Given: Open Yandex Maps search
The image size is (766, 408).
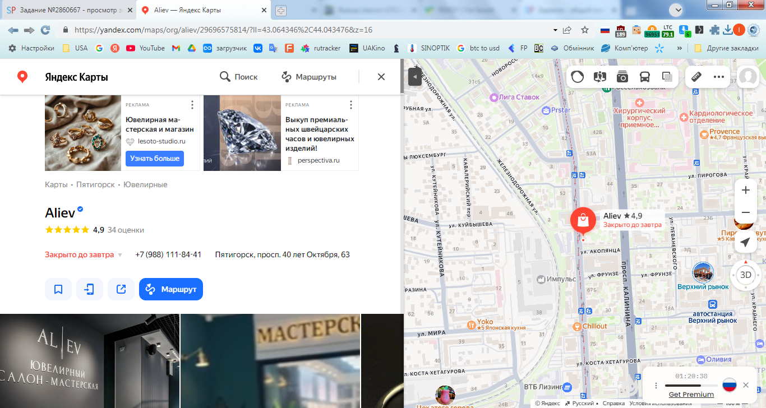Looking at the screenshot, I should pyautogui.click(x=238, y=77).
